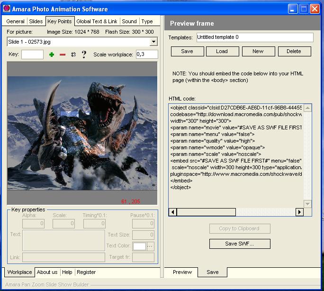Click the Timing*0.1 value field
This screenshot has height=291, width=324.
coord(94,223)
